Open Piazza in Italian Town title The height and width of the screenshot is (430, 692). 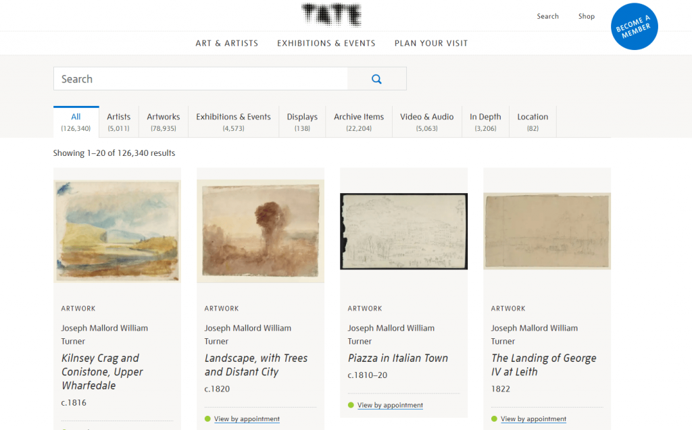(x=397, y=358)
